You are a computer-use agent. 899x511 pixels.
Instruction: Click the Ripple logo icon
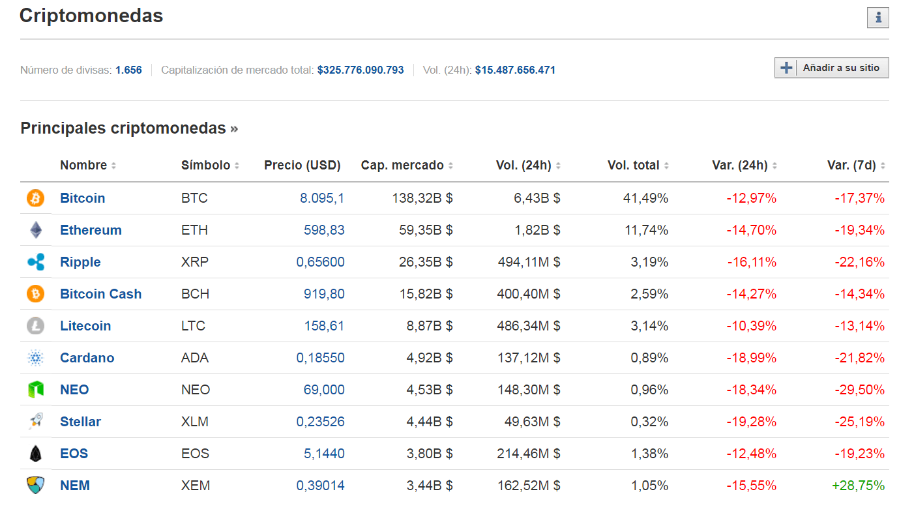(x=35, y=262)
